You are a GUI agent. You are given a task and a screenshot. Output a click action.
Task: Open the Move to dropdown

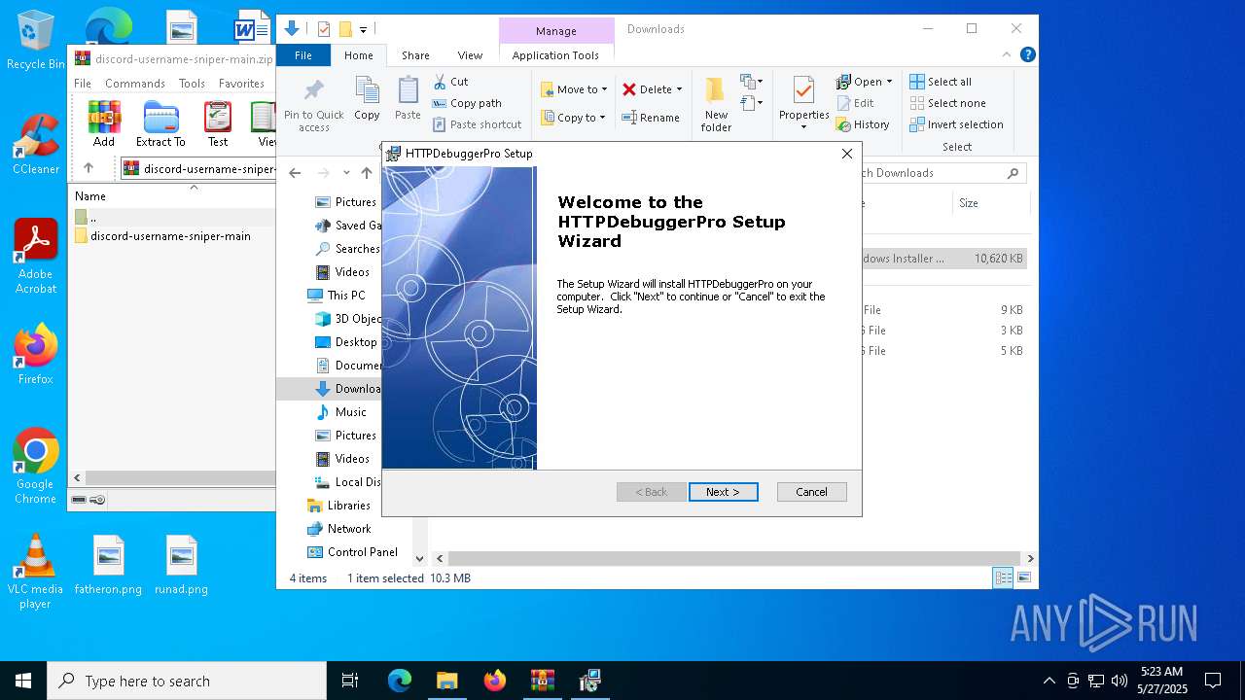pos(574,89)
